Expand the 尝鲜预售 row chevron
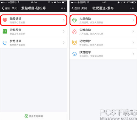Viewport: 137px width, 120px height. pos(64,32)
